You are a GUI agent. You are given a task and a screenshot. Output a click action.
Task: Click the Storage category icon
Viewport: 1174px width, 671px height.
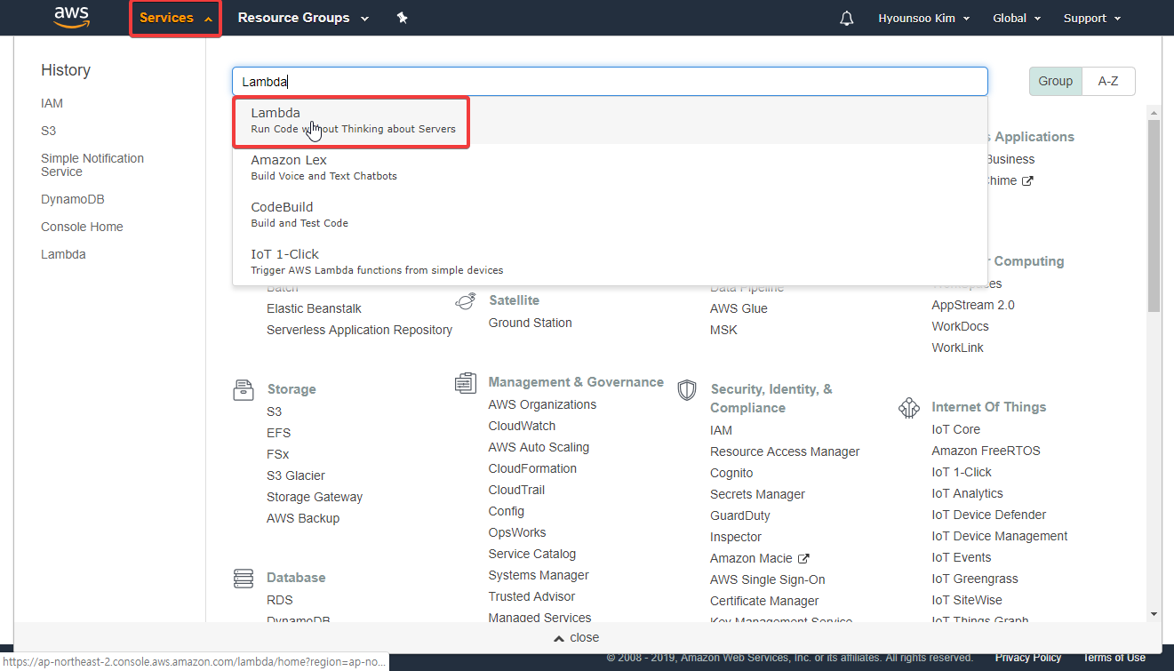click(x=244, y=389)
